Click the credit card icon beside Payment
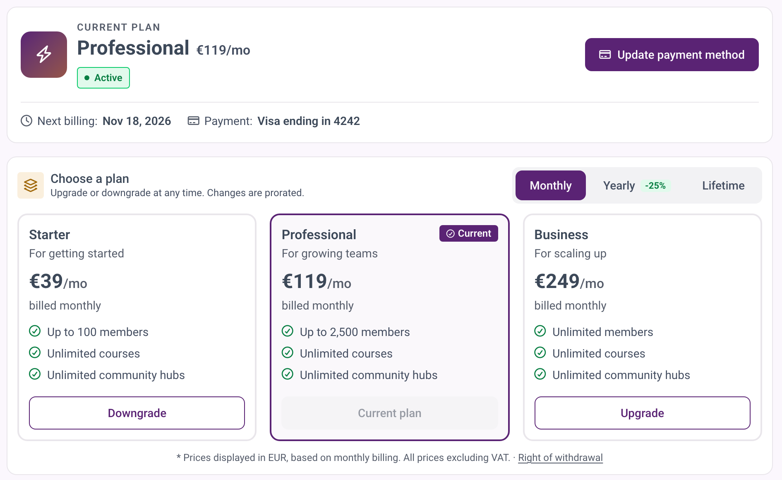 (x=194, y=121)
